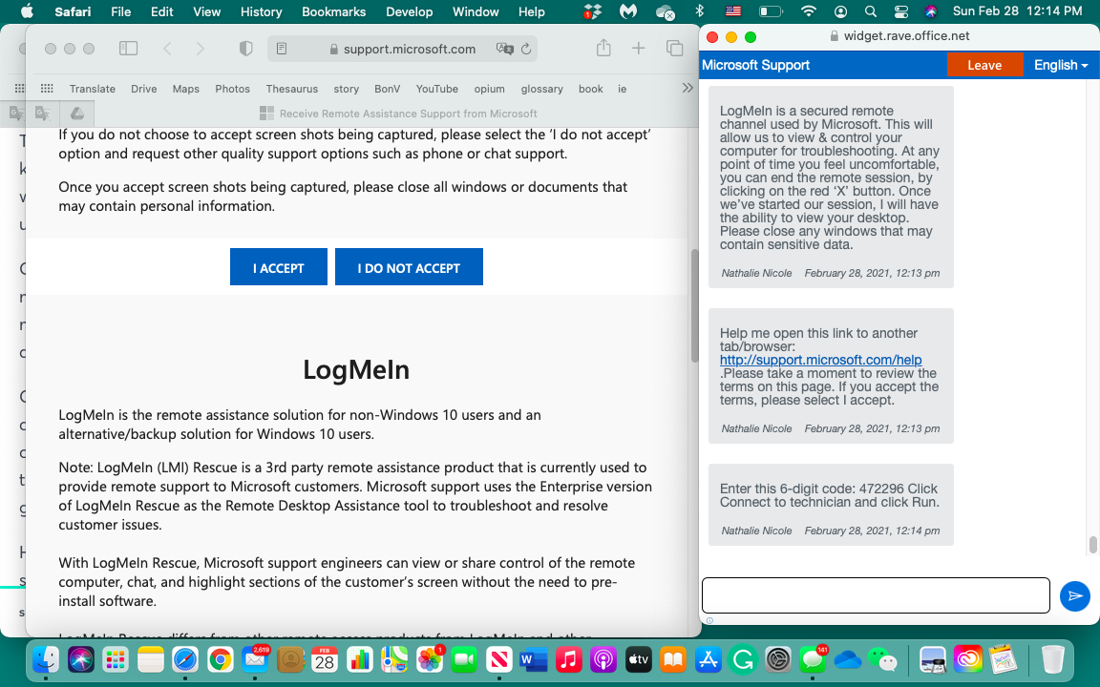Open the support.microsoft.com/help link in chat
This screenshot has height=687, width=1100.
[x=820, y=360]
